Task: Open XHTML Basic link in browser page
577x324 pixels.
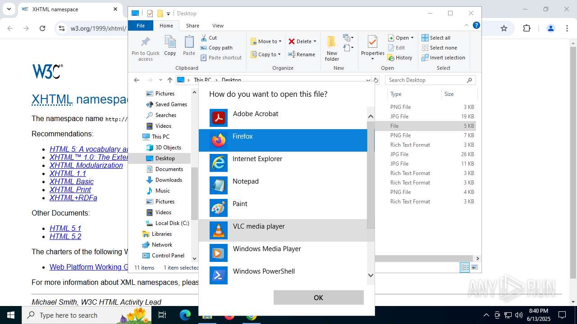Action: point(72,181)
